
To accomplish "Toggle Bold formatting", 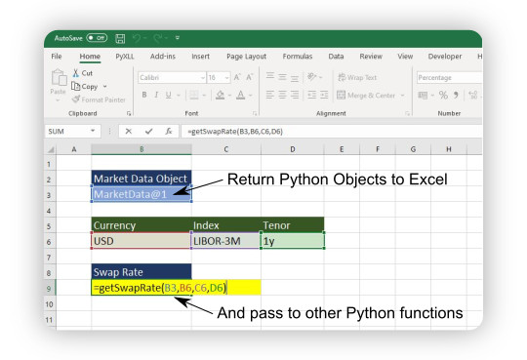I will [144, 96].
